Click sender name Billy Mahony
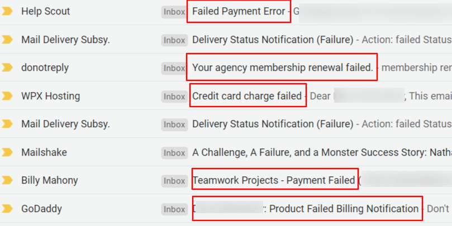Viewport: 452px width, 226px height. 50,180
